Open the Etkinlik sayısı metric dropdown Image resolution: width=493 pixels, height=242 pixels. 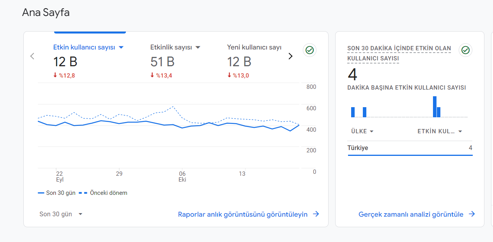(198, 47)
